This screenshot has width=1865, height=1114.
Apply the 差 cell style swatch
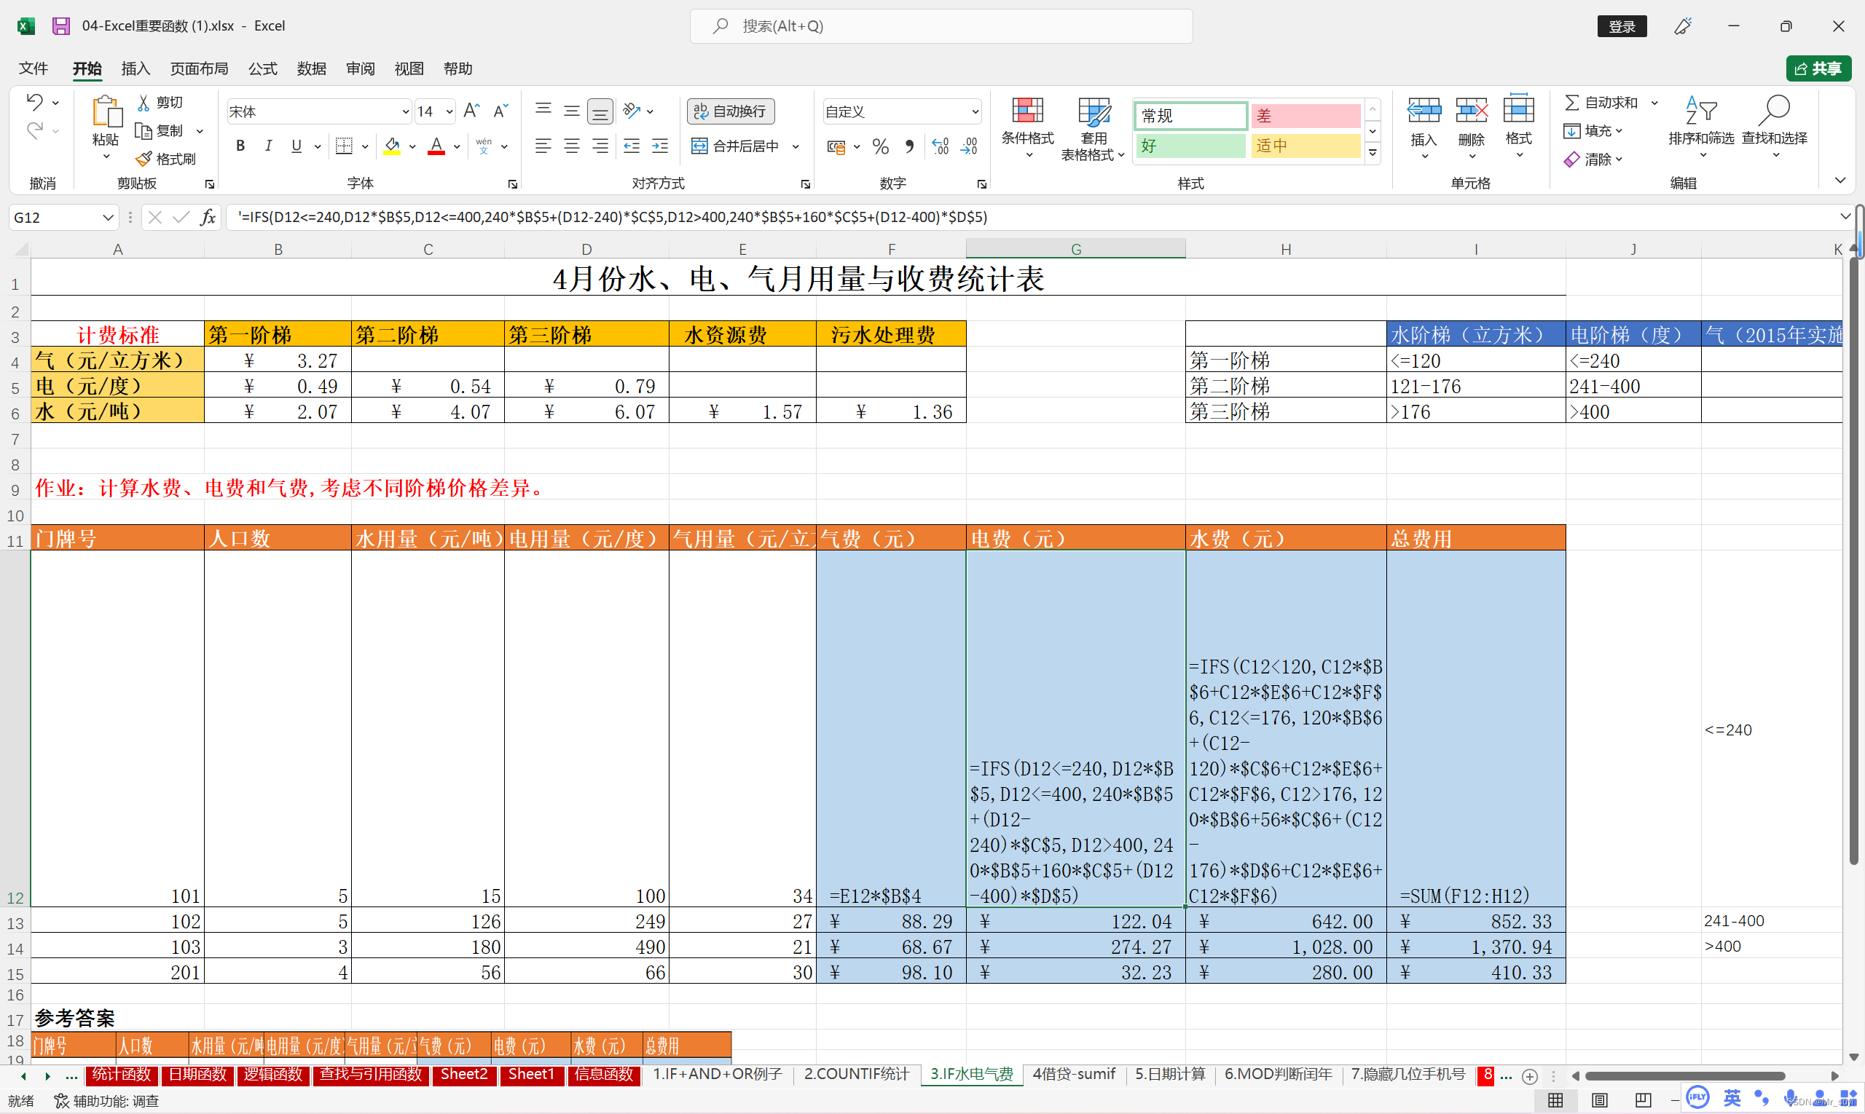(1305, 116)
